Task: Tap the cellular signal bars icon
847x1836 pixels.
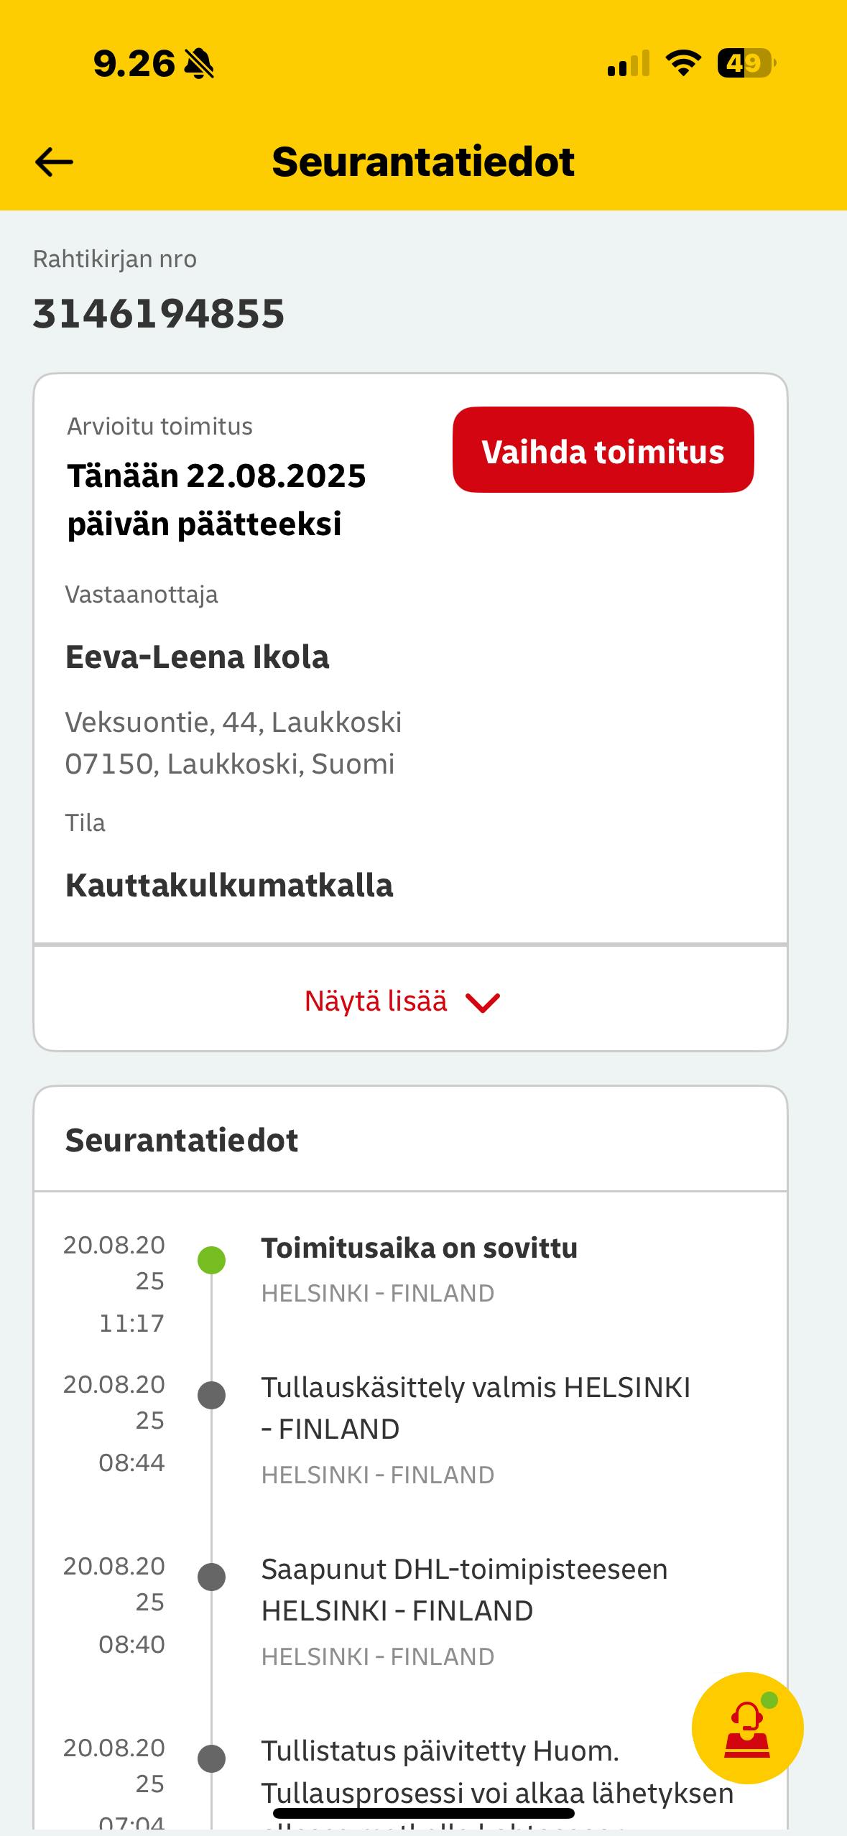Action: [629, 64]
